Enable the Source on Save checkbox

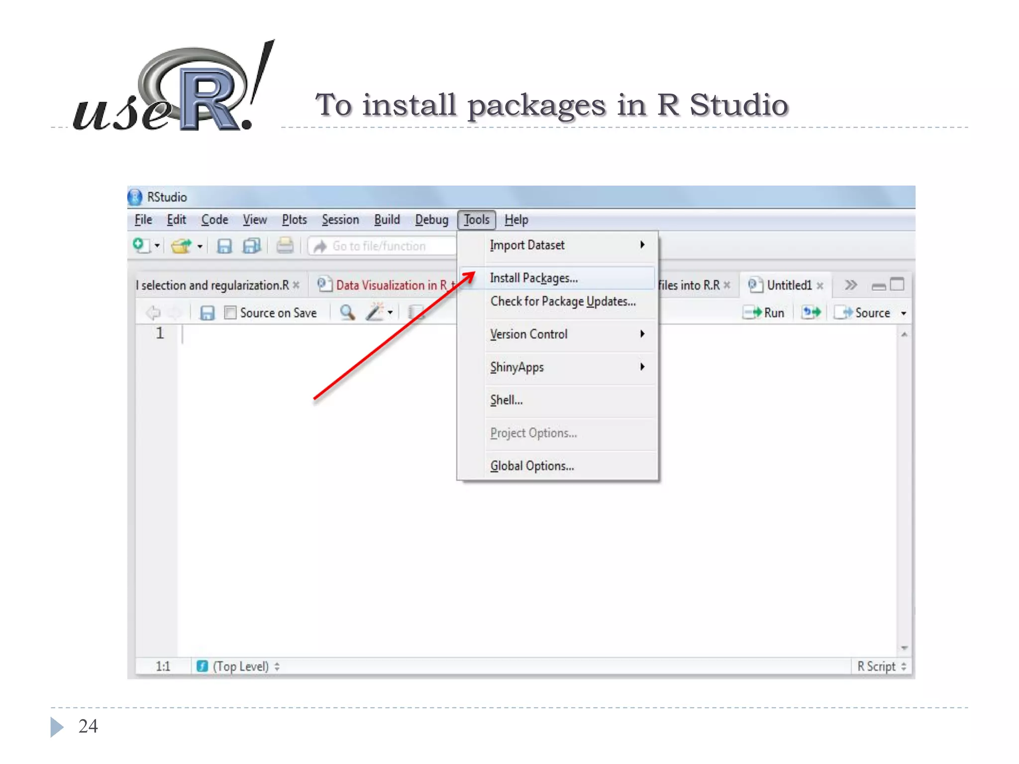[230, 313]
